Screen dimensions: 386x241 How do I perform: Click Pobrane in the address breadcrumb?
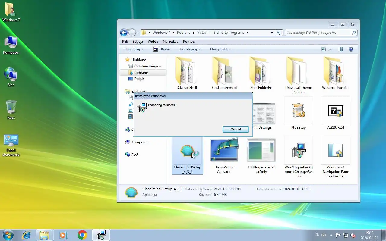pos(184,33)
